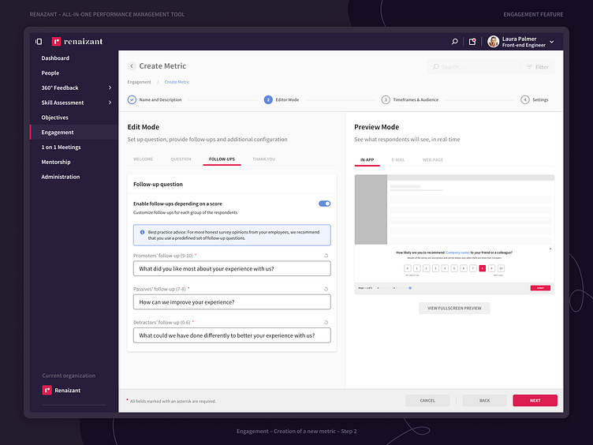Switch preview to the E-mail tab
This screenshot has width=593, height=445.
click(398, 159)
